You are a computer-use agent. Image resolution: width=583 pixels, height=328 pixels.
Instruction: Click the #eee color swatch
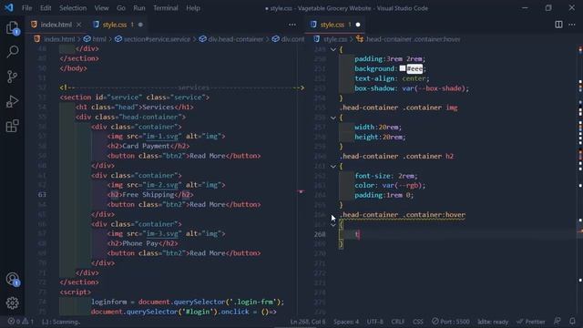pos(403,68)
